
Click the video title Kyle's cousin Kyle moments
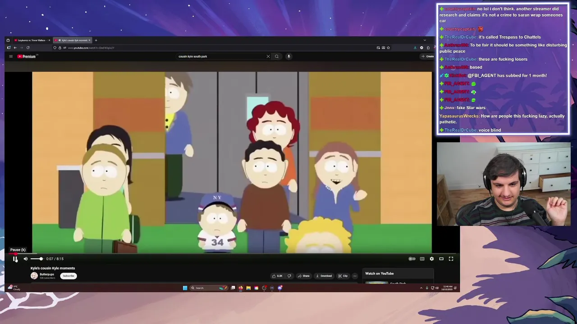[53, 268]
